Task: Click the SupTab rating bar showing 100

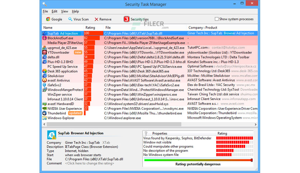Action: point(94,33)
